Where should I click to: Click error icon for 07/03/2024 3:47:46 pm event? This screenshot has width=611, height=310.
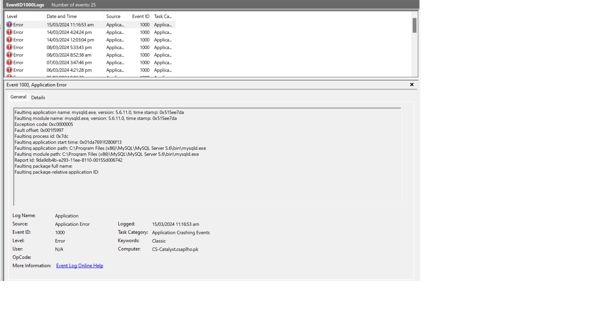click(9, 62)
